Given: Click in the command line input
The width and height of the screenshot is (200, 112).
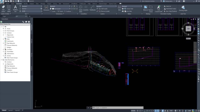Looking at the screenshot, I should coord(118,108).
